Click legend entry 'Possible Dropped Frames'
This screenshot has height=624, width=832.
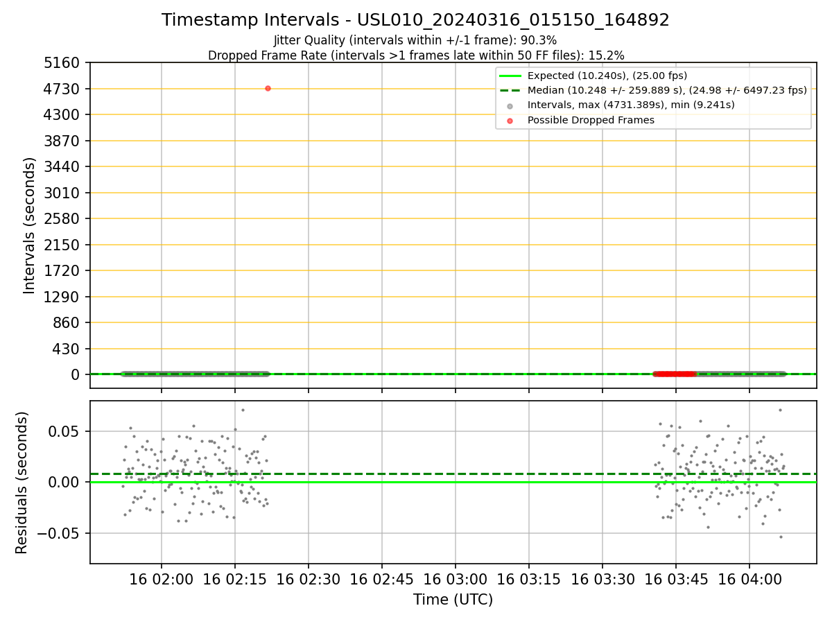coord(591,120)
